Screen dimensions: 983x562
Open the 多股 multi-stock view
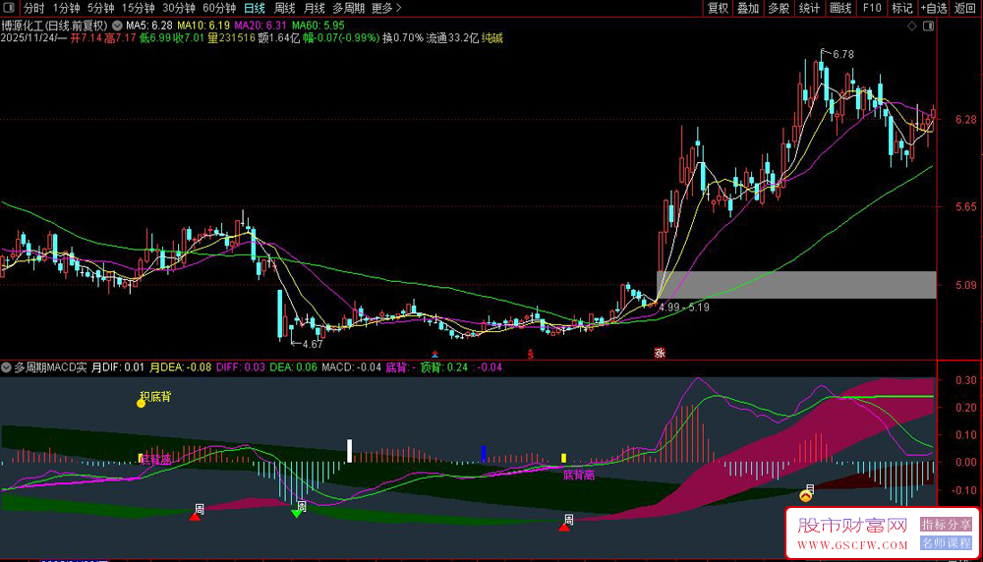779,8
